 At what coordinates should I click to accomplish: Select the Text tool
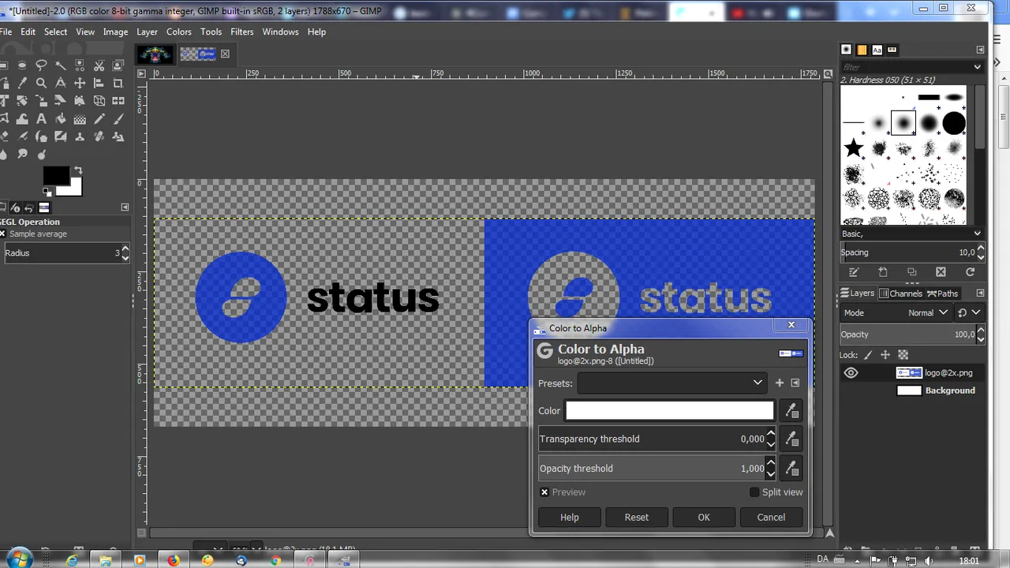[41, 118]
